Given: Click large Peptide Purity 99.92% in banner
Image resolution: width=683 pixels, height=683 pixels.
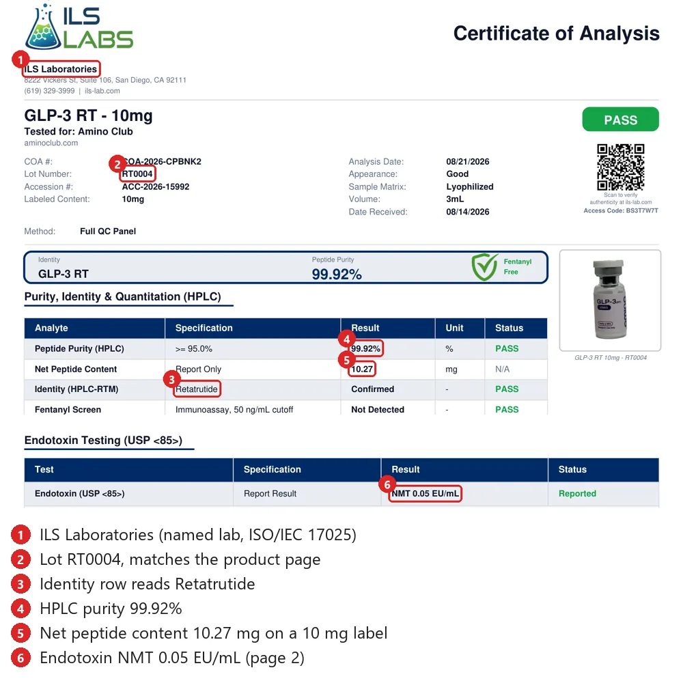Looking at the screenshot, I should pos(337,275).
